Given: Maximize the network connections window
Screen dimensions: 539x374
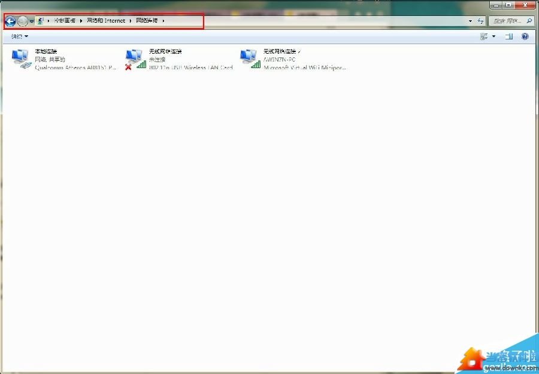Looking at the screenshot, I should click(508, 5).
